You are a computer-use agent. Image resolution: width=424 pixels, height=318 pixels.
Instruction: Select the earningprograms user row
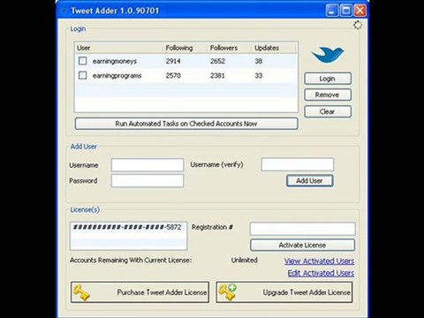(x=186, y=75)
